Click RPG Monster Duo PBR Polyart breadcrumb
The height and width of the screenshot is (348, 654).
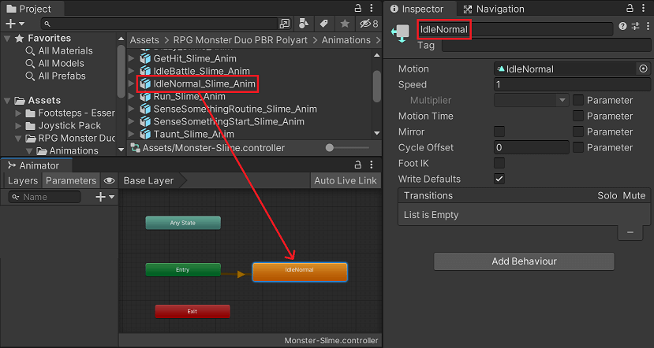pos(241,40)
